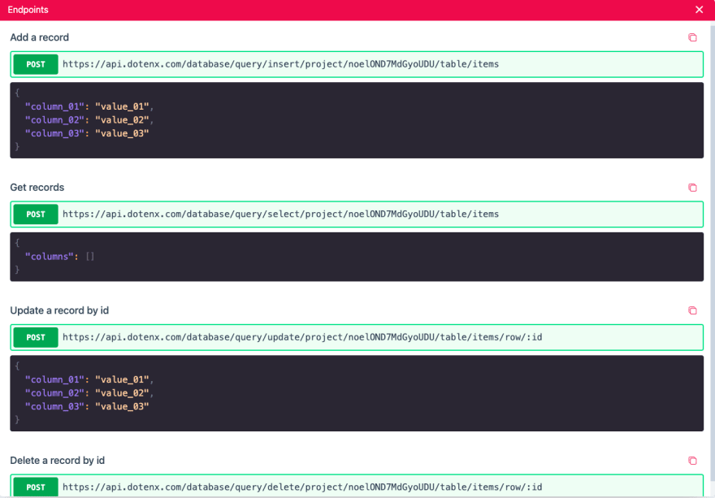This screenshot has width=715, height=498.
Task: Select the insert endpoint URL text
Action: coord(280,64)
